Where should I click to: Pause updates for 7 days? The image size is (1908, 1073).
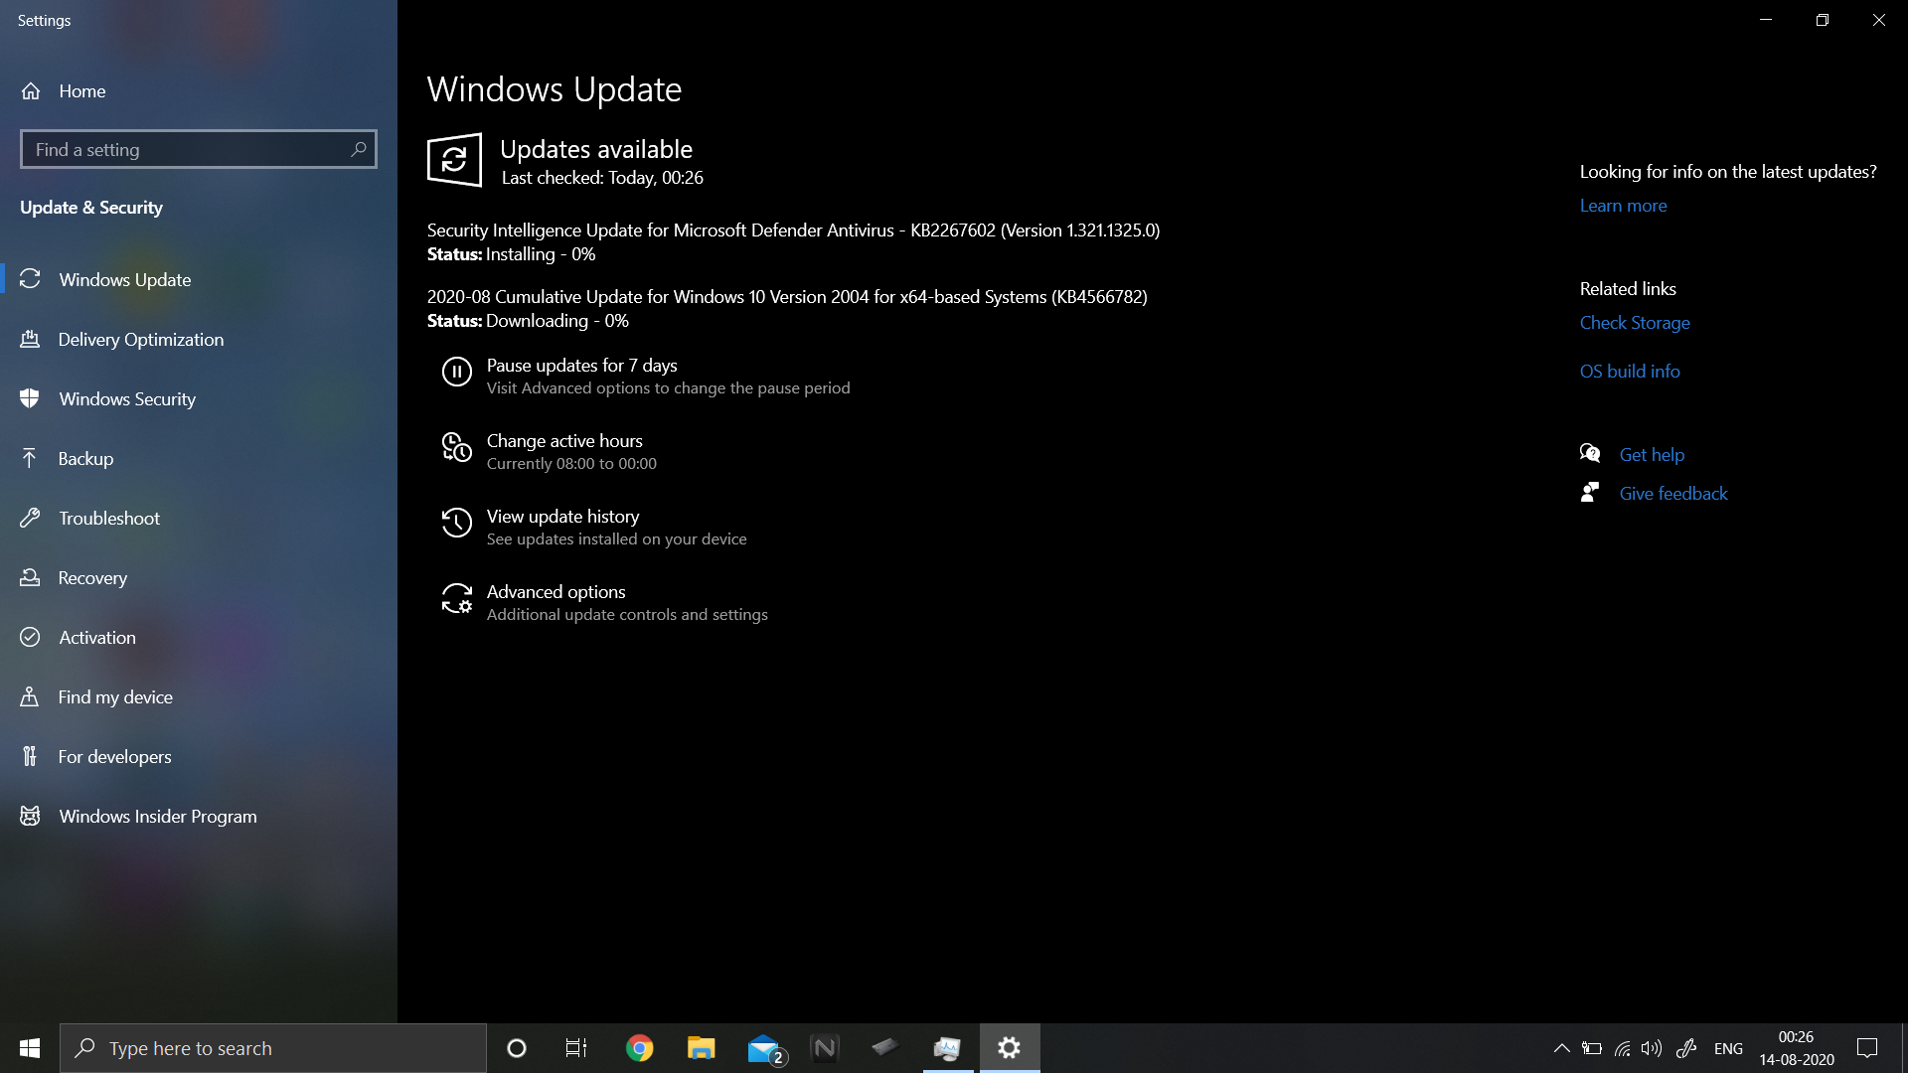click(646, 376)
